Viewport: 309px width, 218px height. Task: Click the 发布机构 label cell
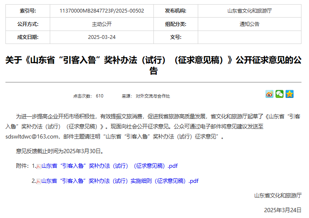[176, 11]
